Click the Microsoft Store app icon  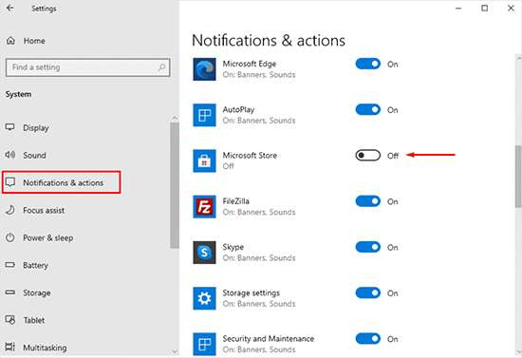point(204,160)
